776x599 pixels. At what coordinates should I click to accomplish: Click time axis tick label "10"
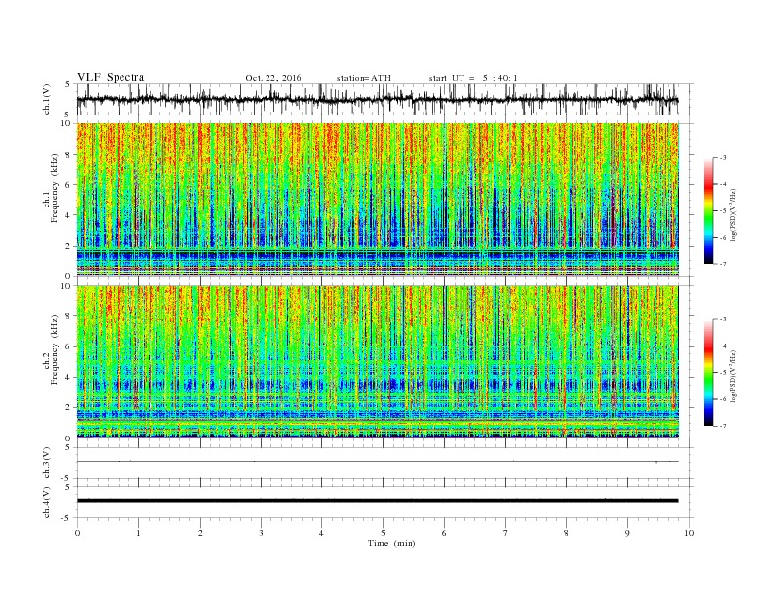(689, 533)
